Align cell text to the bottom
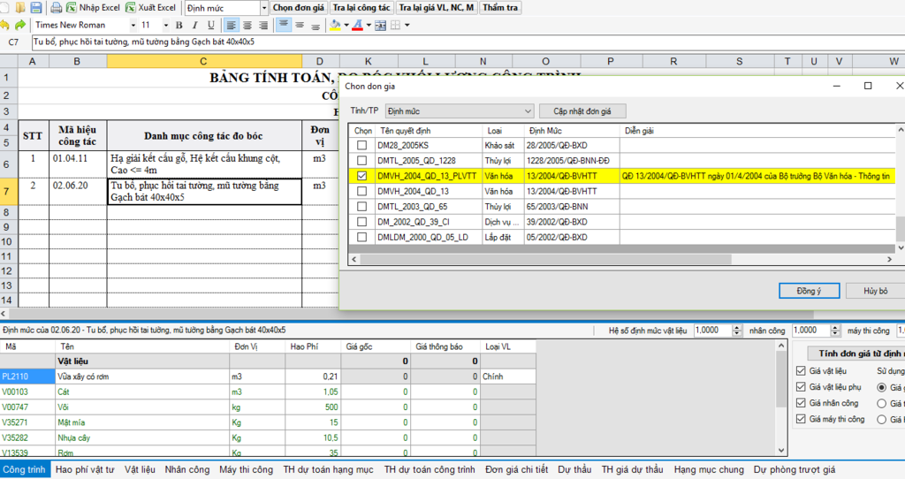Image resolution: width=905 pixels, height=479 pixels. click(x=316, y=25)
